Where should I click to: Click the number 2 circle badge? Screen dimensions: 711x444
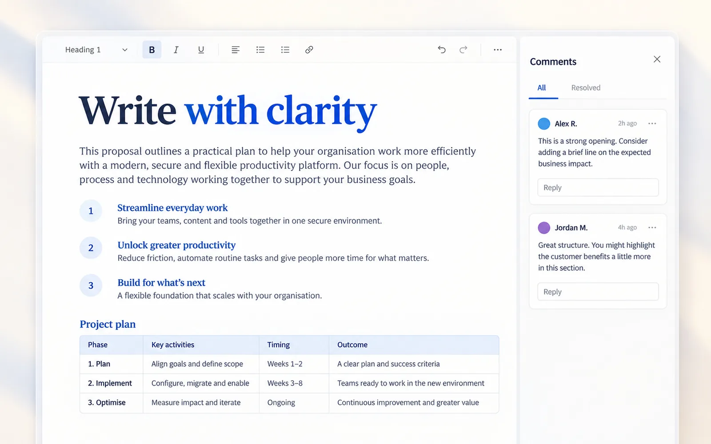[x=91, y=248]
